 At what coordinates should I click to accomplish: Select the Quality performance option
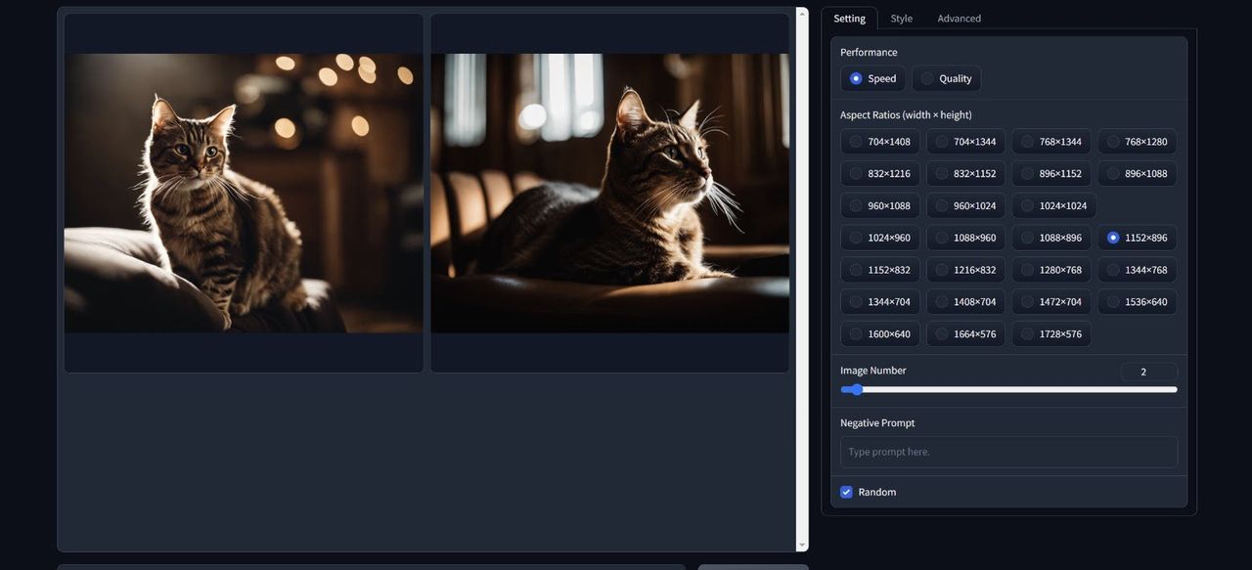point(946,79)
